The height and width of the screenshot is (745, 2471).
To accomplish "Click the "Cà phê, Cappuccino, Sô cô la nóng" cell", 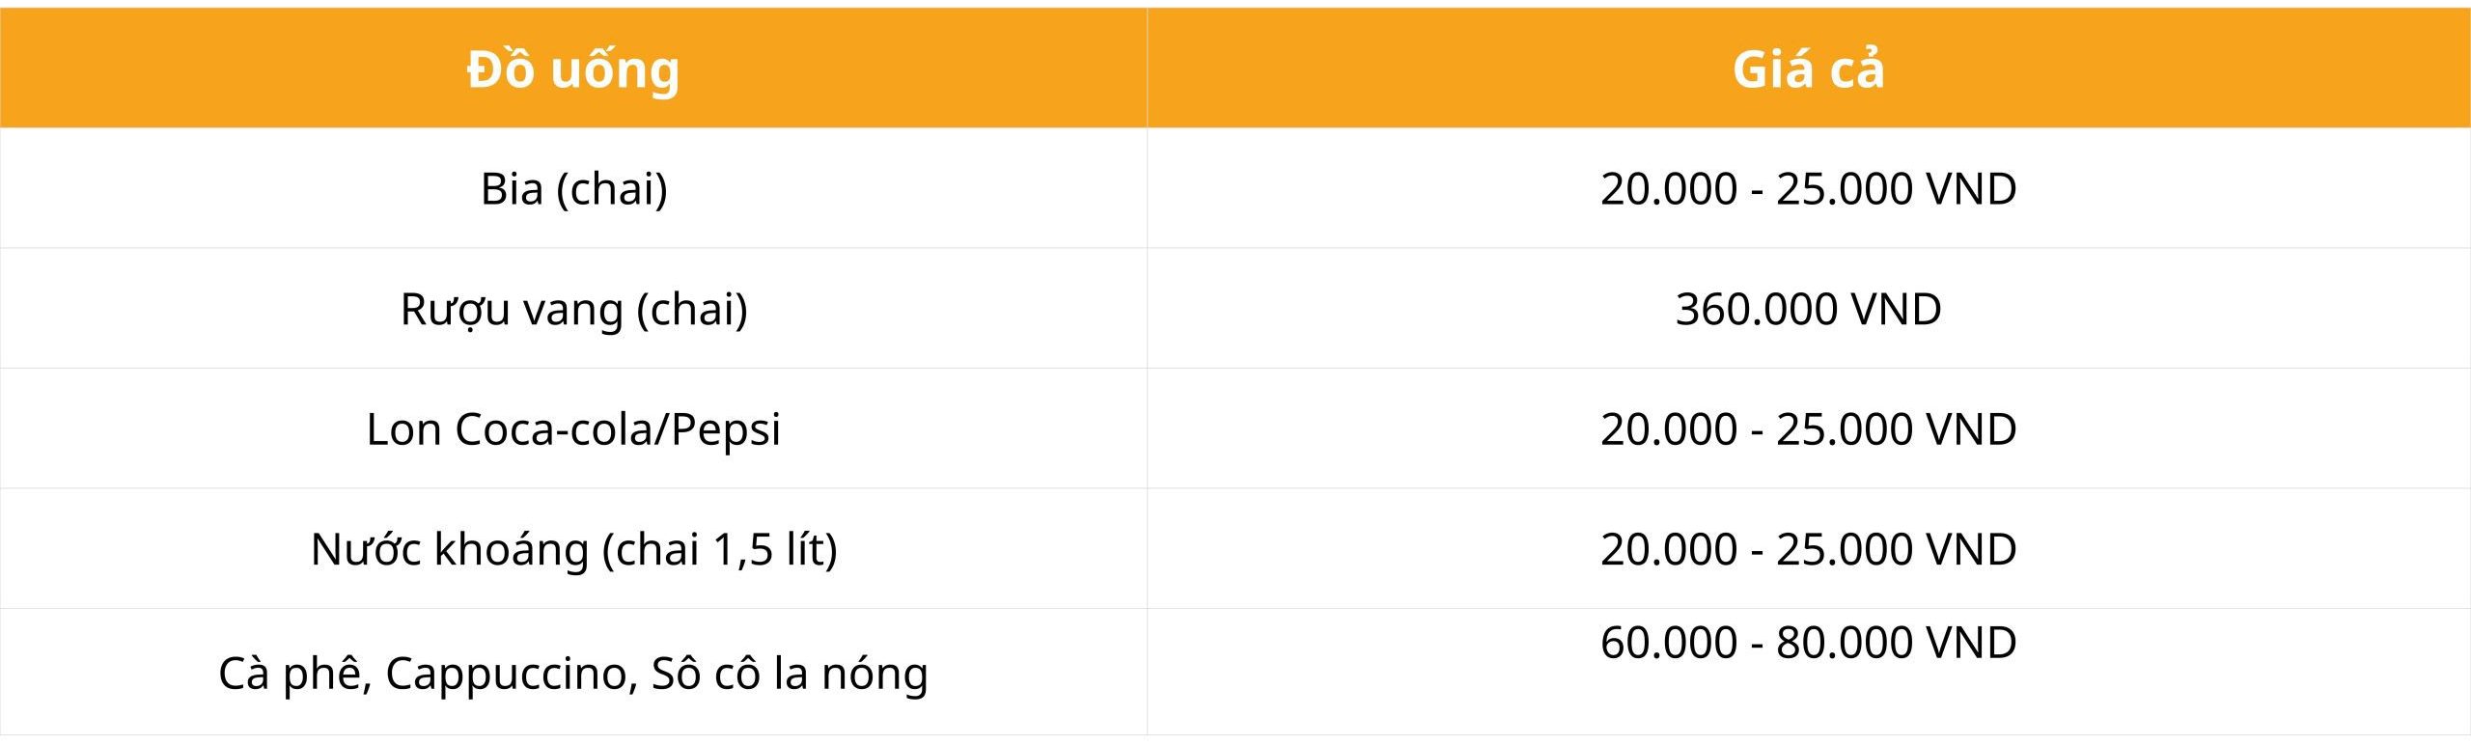I will (x=573, y=673).
